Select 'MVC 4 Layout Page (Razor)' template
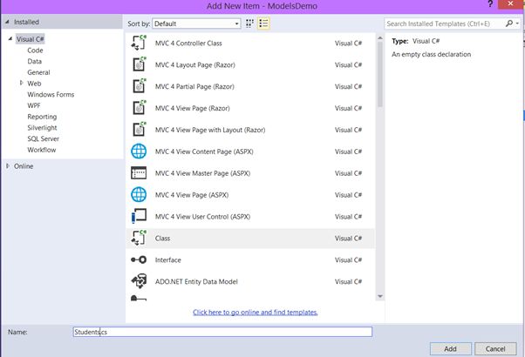The height and width of the screenshot is (357, 525). pos(194,64)
